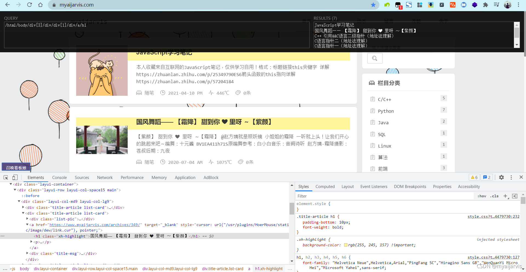Open the Computed tab in the Styles pane

tap(325, 186)
